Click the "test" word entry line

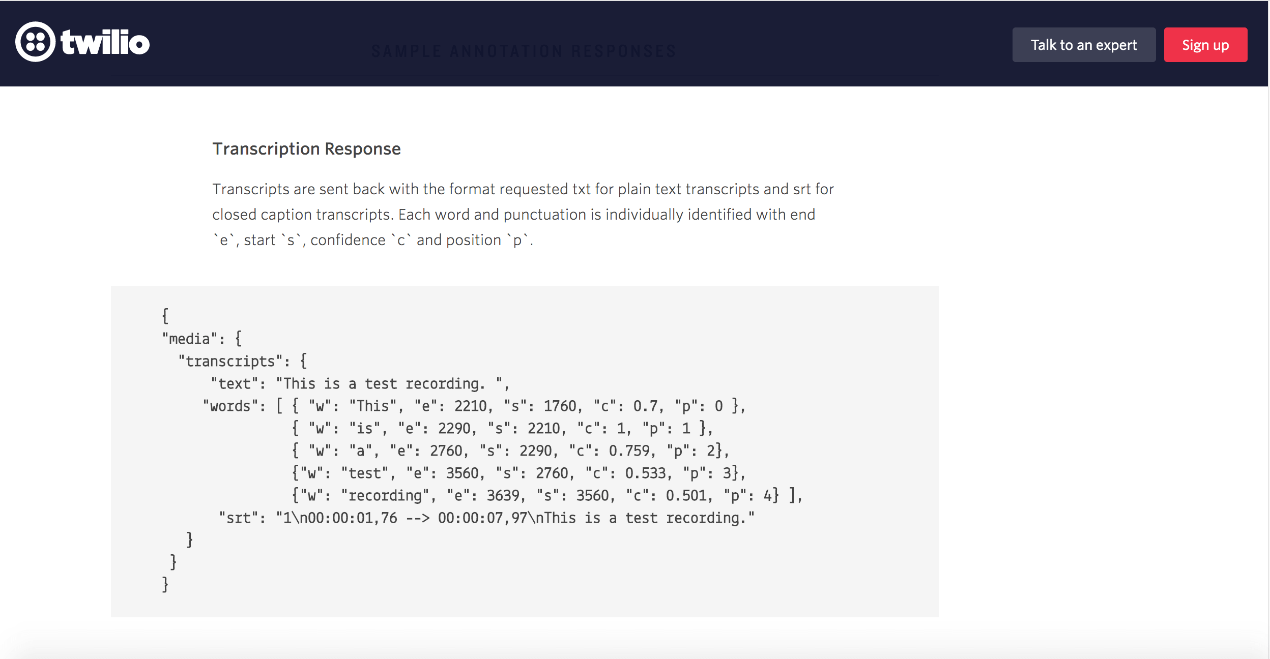click(519, 473)
